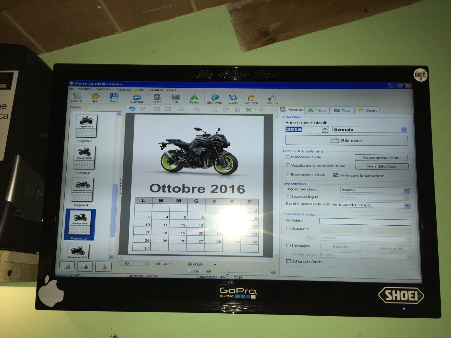Click the copy icon in edit toolbar
The image size is (451, 338).
(226, 110)
